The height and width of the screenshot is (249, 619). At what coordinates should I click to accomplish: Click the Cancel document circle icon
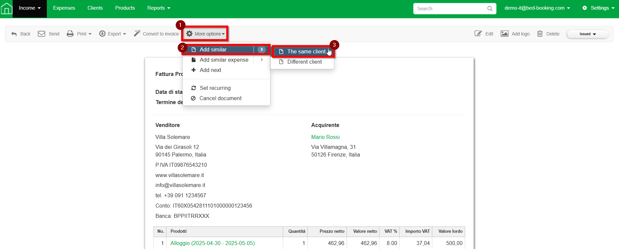193,98
